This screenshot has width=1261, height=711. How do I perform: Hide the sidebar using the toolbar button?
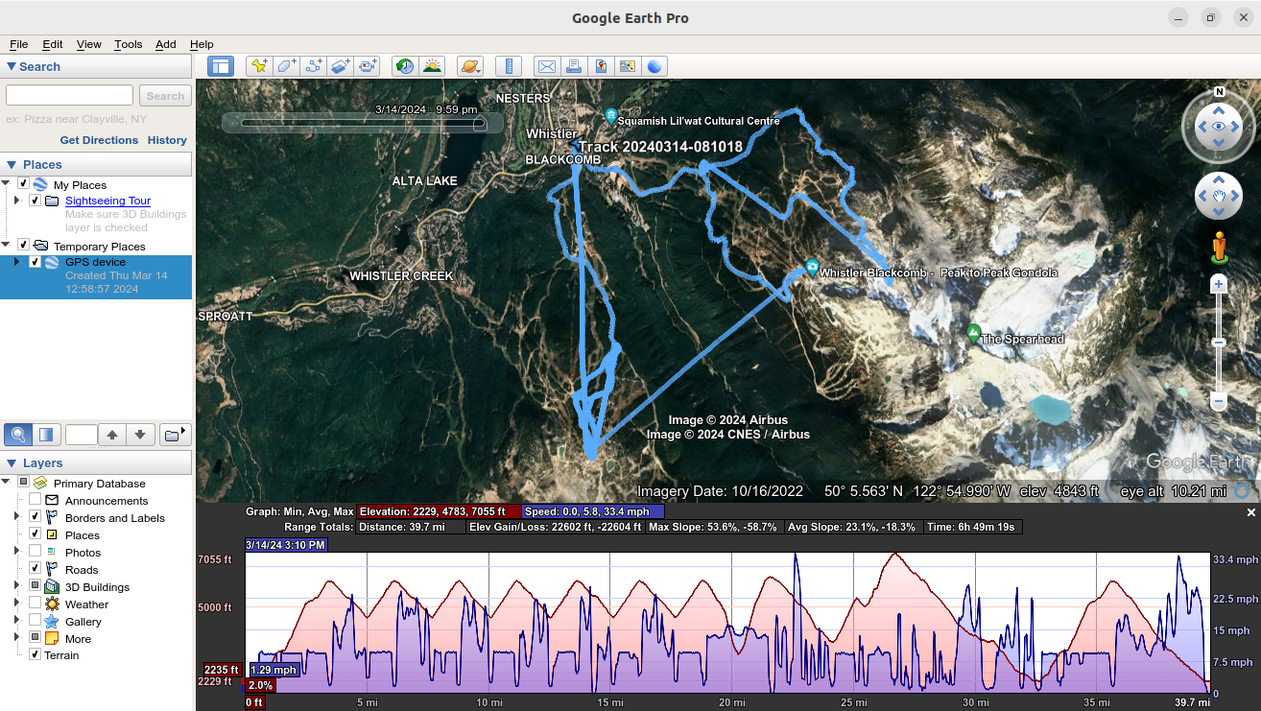[x=221, y=66]
